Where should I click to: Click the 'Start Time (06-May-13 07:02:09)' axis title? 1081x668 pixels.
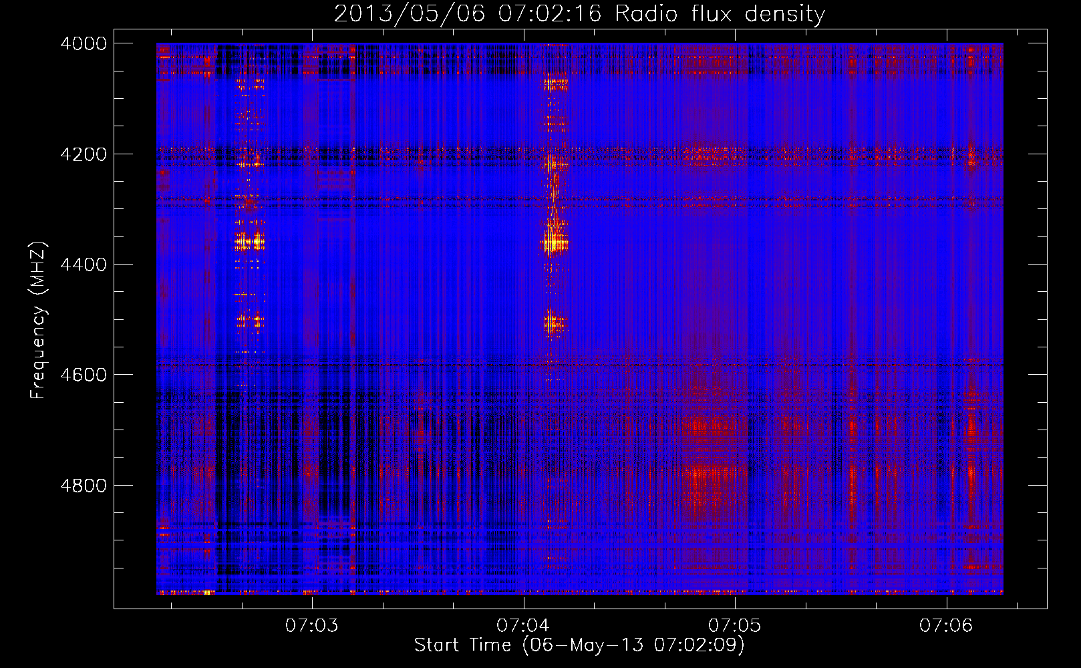click(579, 645)
